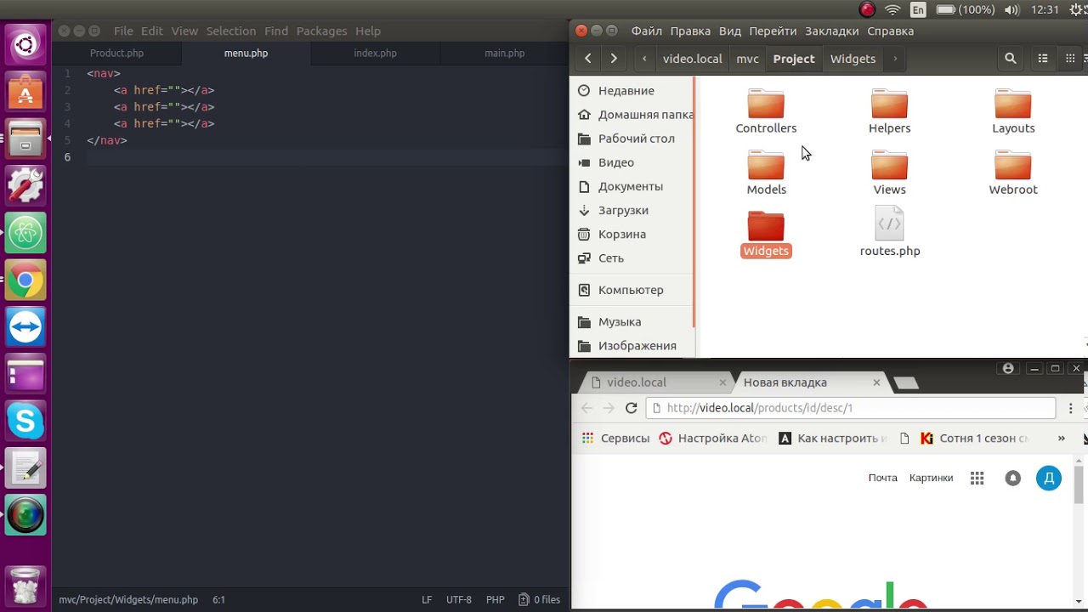Open Ubuntu Dash search in launcher
Viewport: 1088px width, 612px height.
[x=25, y=44]
